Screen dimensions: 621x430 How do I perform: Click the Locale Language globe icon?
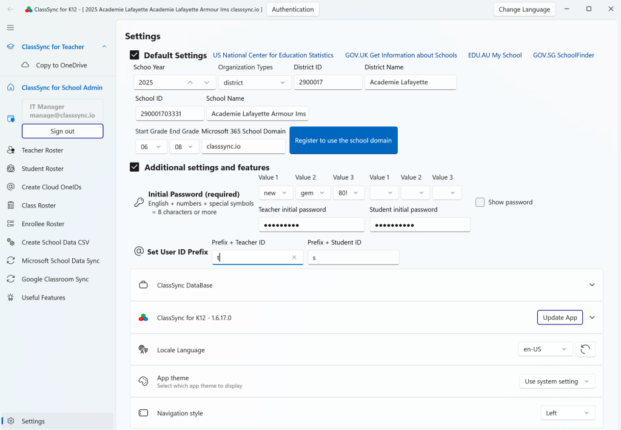click(143, 349)
